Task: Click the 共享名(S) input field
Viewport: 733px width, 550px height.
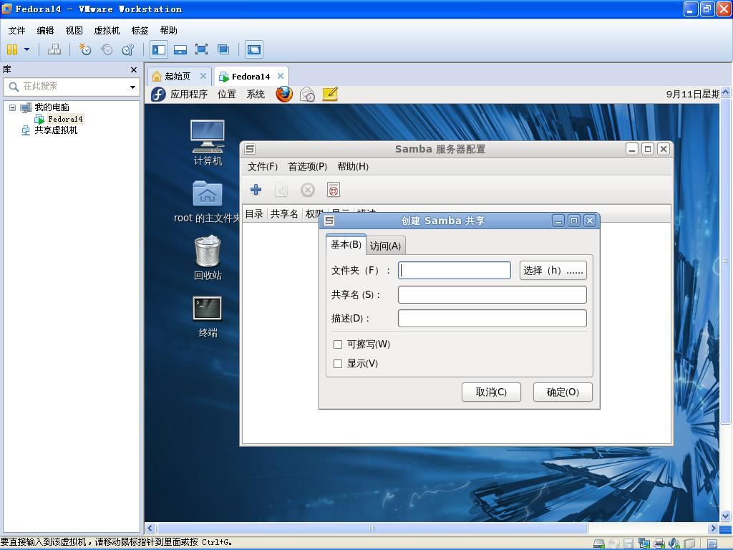Action: (492, 294)
